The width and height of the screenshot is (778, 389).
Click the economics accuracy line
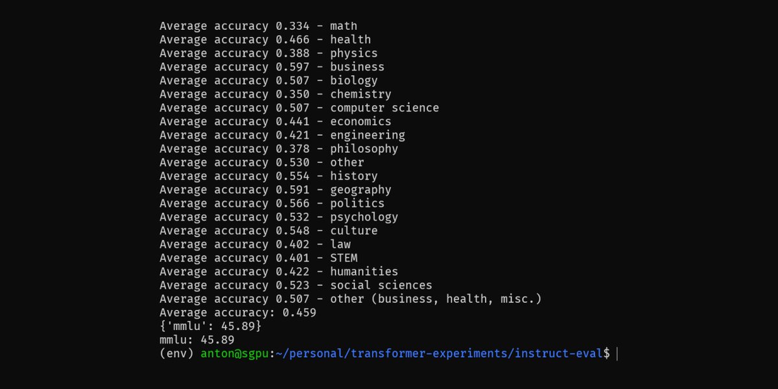pos(276,121)
